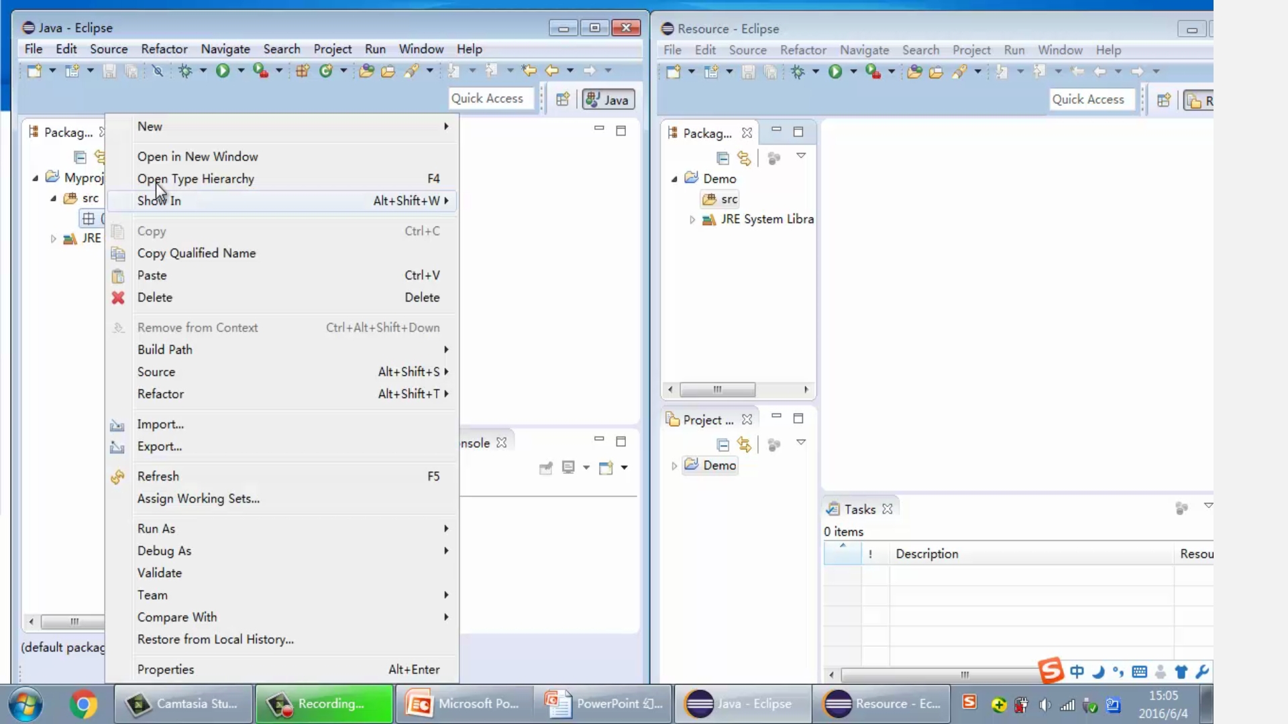Toggle Link with Editor in Project Explorer
This screenshot has width=1288, height=724.
(x=744, y=444)
